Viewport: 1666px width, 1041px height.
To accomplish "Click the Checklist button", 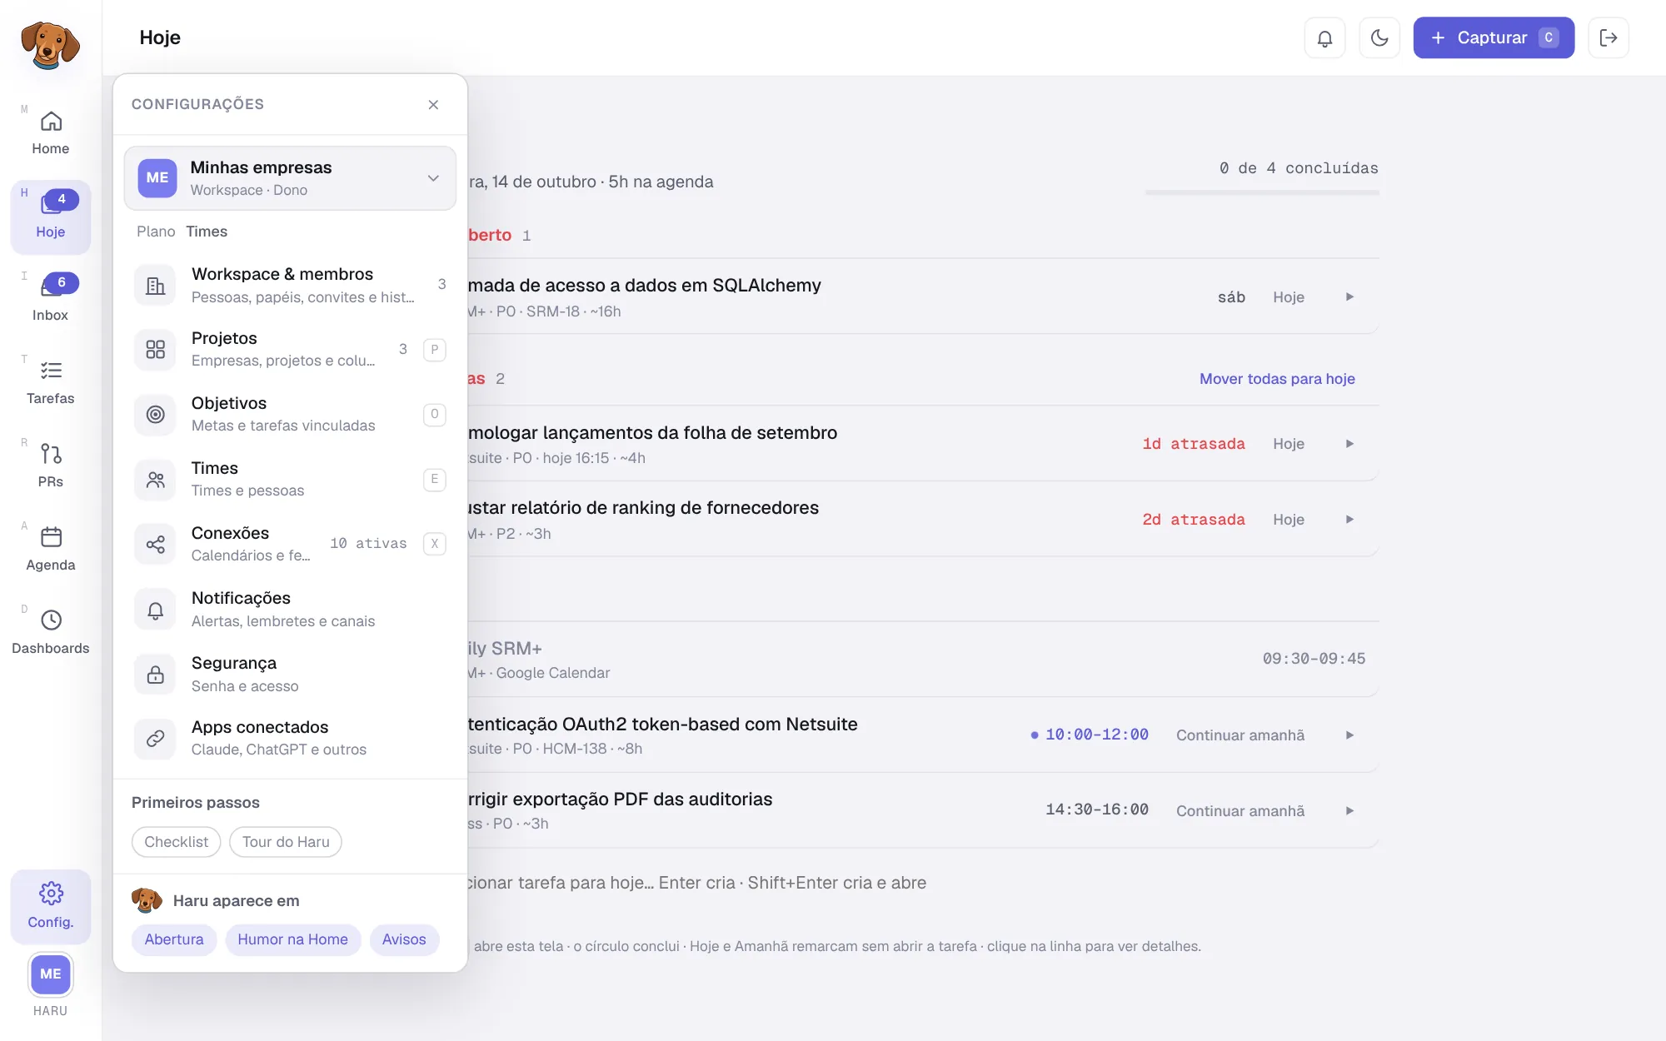I will point(176,842).
